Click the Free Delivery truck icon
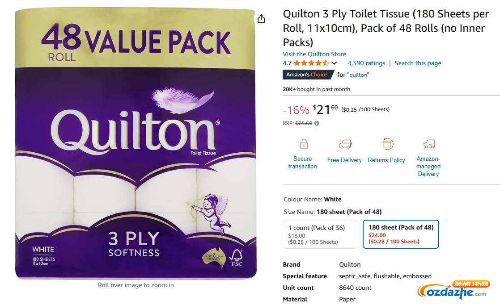Image resolution: width=500 pixels, height=305 pixels. (345, 144)
